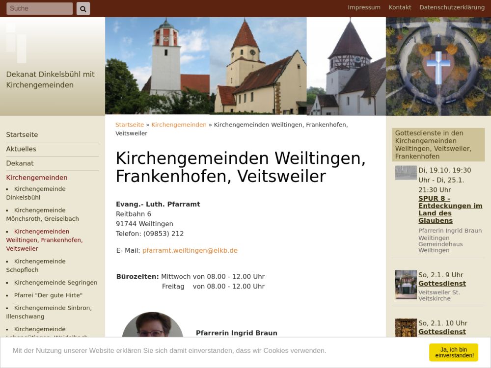Open the 9 Uhr Gottesdienst altar thumbnail
Image resolution: width=491 pixels, height=368 pixels.
[406, 285]
